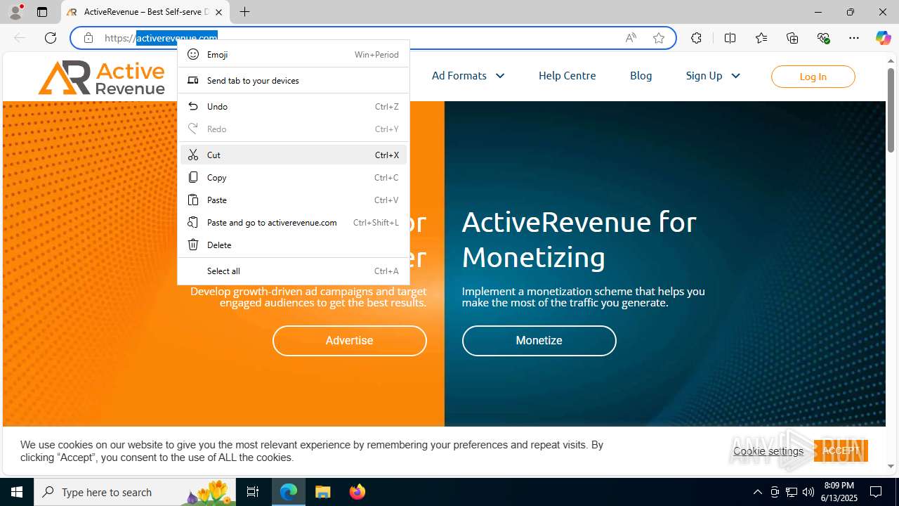Click the Read aloud icon in address bar

click(631, 38)
